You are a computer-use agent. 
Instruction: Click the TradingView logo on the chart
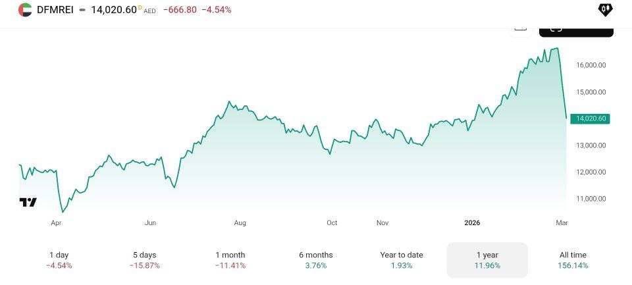28,203
